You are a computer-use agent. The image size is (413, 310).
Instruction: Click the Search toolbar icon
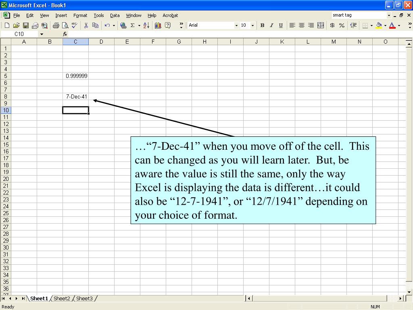point(44,25)
